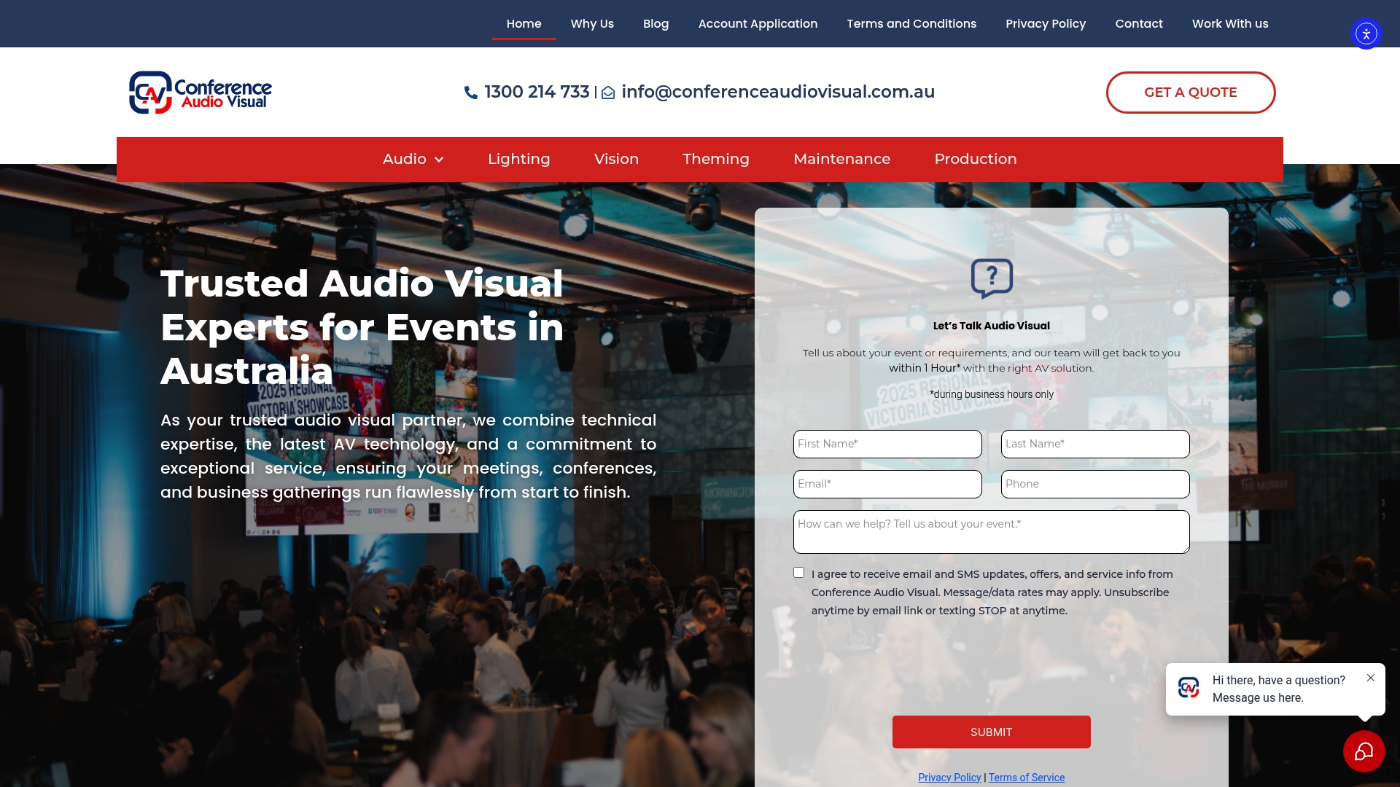Open the Privacy Policy link below the form
Image resolution: width=1400 pixels, height=787 pixels.
point(949,778)
